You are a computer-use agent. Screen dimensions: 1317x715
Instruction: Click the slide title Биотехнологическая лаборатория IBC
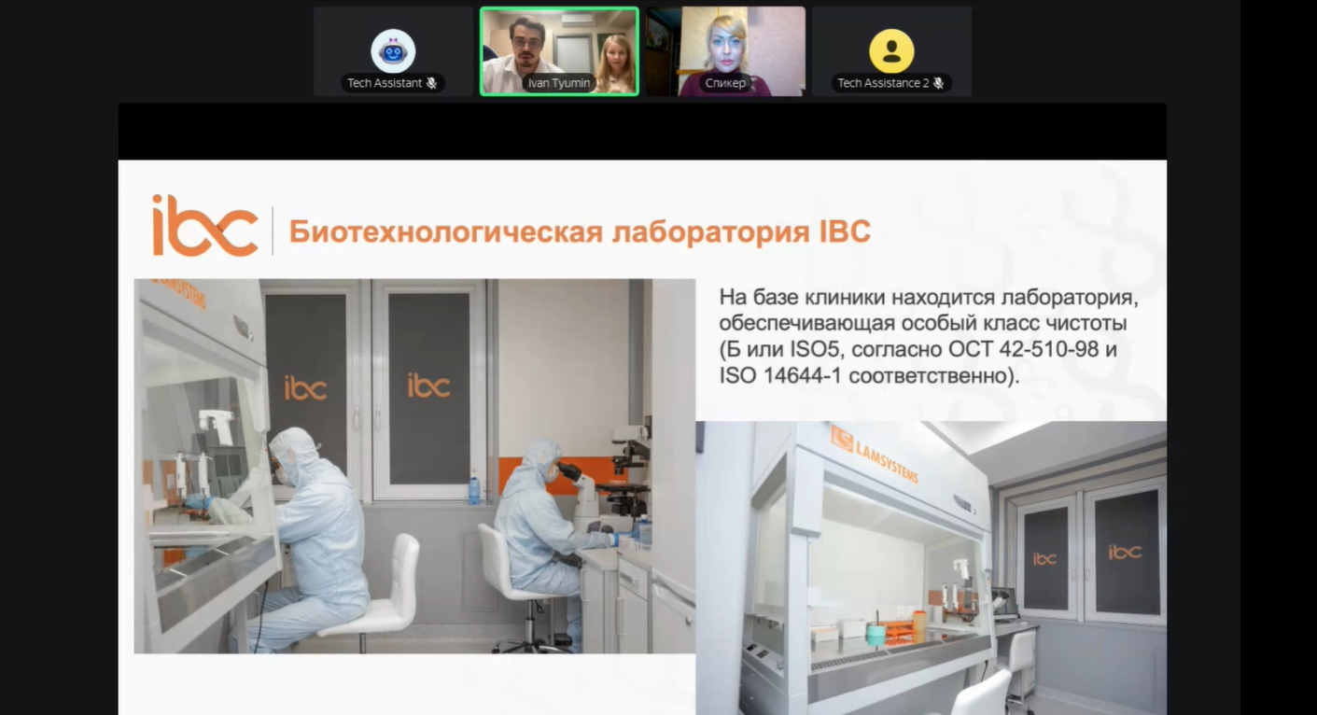580,231
